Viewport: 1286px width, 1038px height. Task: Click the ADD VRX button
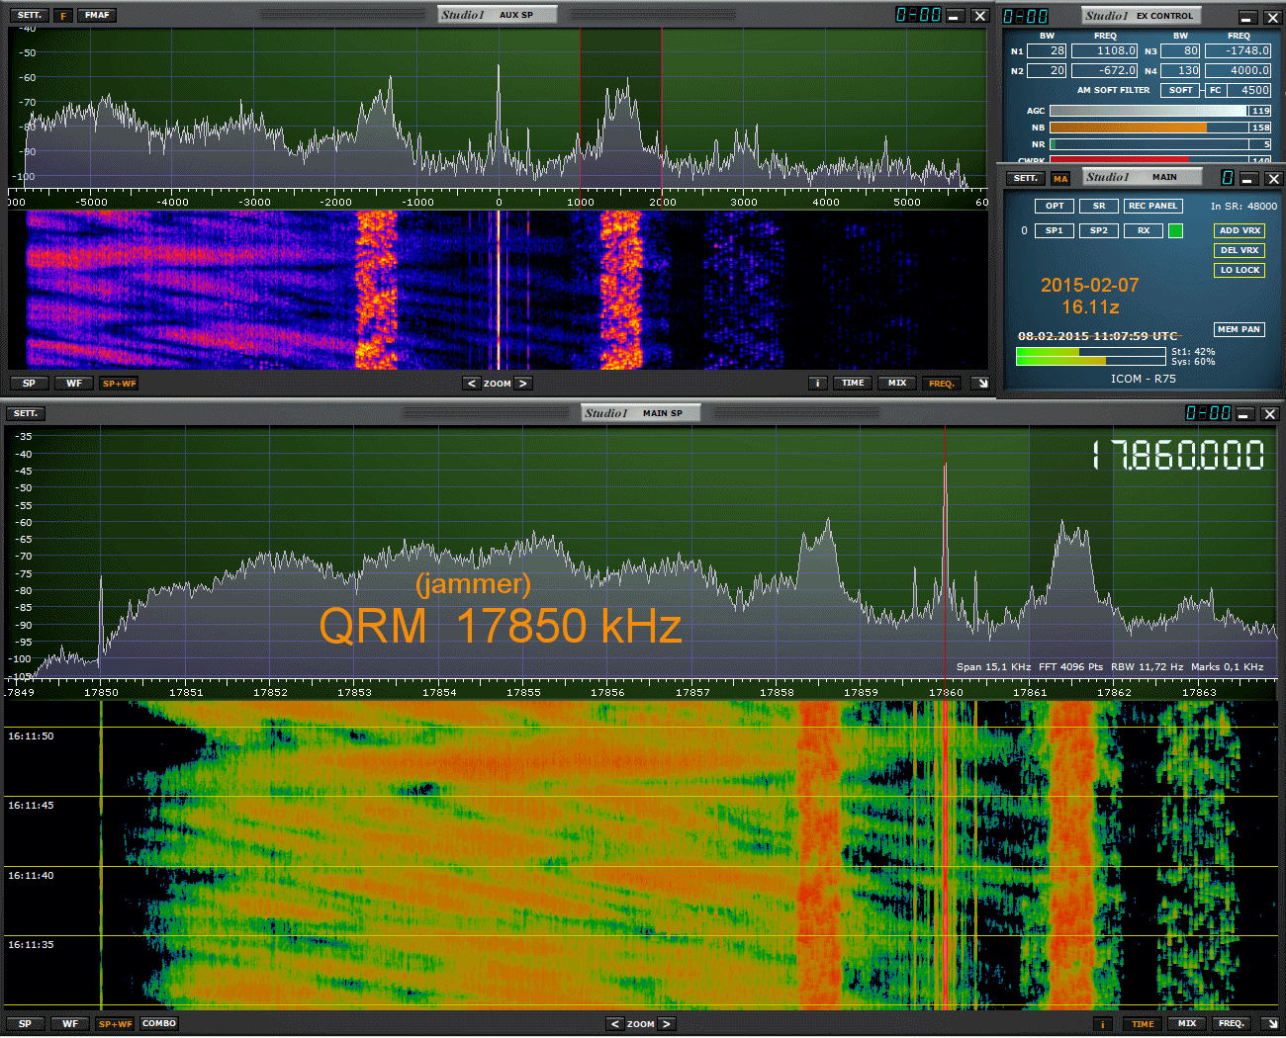coord(1239,230)
